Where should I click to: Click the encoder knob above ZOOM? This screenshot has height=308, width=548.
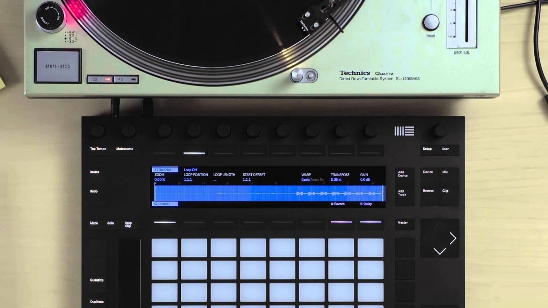click(164, 131)
